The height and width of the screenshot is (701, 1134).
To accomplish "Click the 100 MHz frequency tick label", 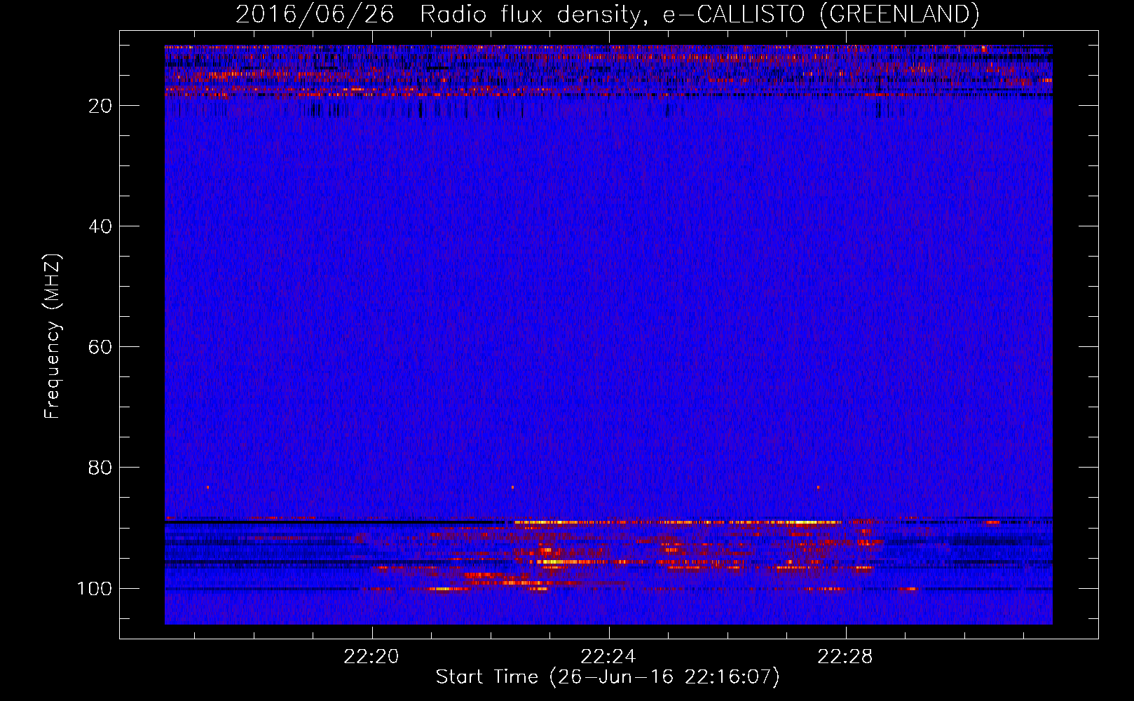I will click(95, 588).
